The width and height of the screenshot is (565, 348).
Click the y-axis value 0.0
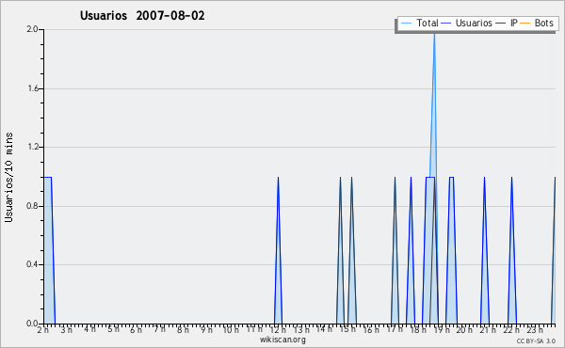[32, 324]
